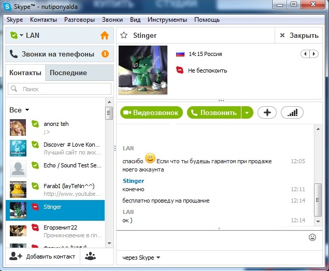Click Добавить контакт button
Viewport: 329px width, 271px height.
click(42, 256)
